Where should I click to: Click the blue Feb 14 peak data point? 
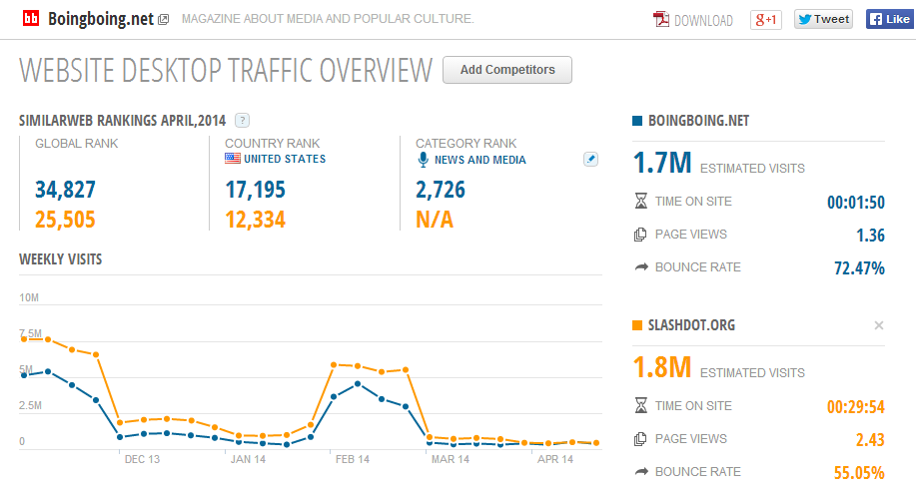(x=358, y=383)
